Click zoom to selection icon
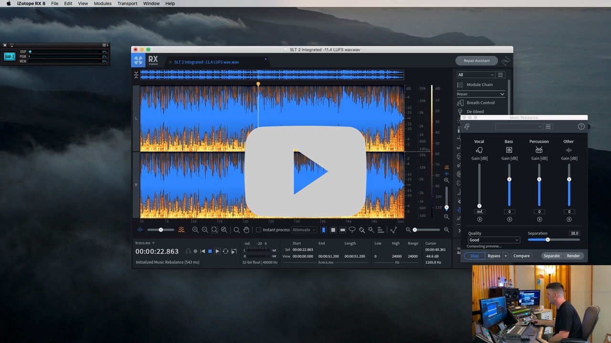Viewport: 611px width, 343px height. point(214,230)
